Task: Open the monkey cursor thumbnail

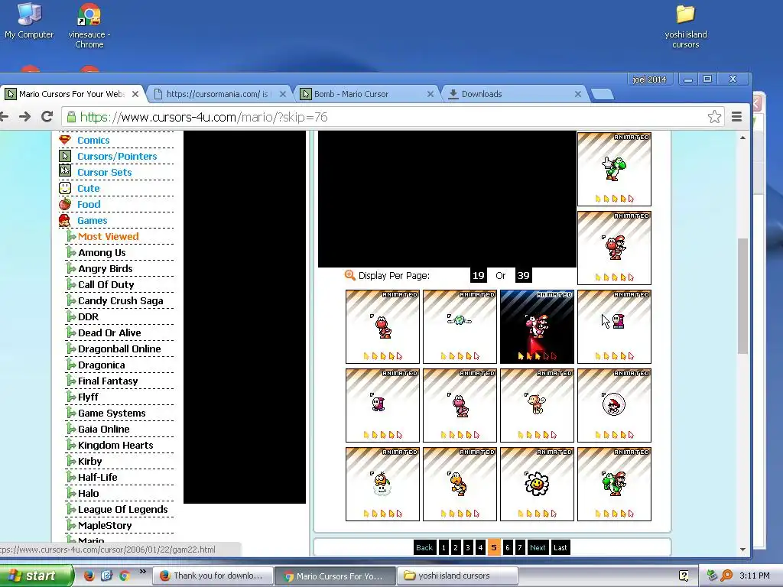Action: coord(537,405)
